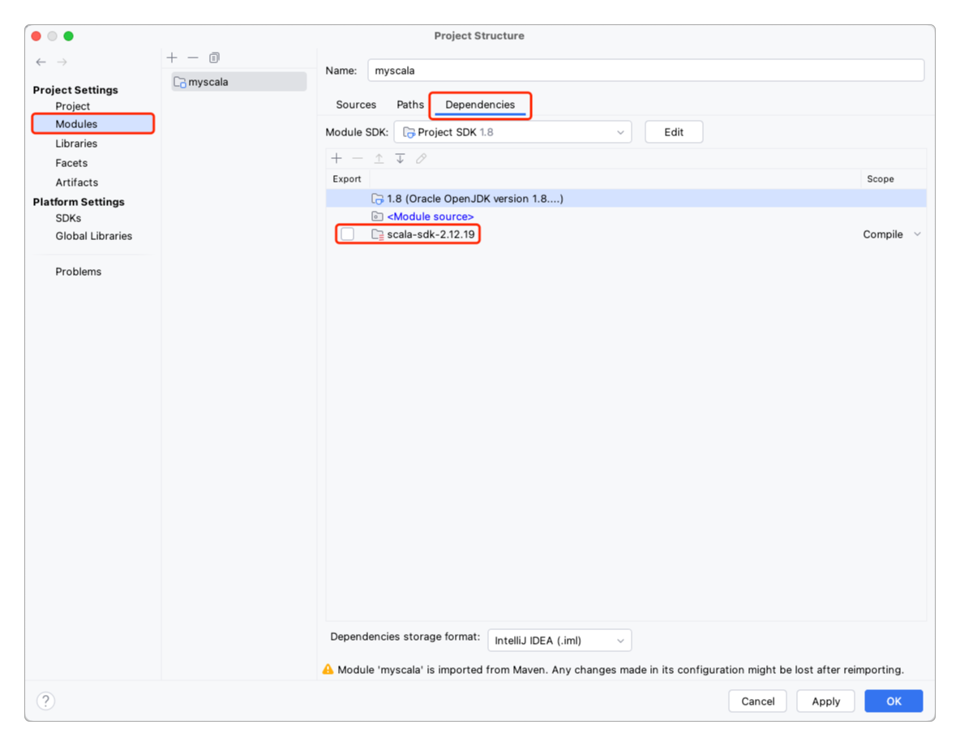960x746 pixels.
Task: Click the forward navigation arrow
Action: [62, 62]
